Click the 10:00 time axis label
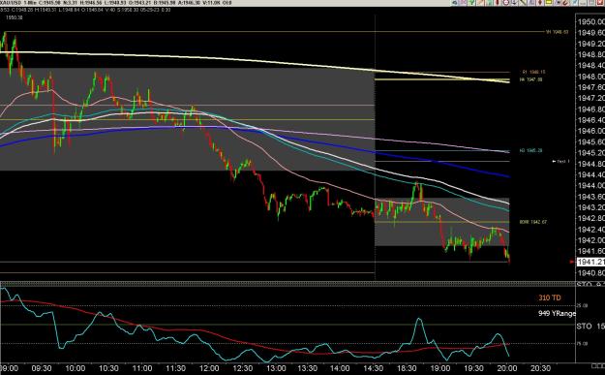Viewport: 605px width, 375px height. pyautogui.click(x=75, y=368)
